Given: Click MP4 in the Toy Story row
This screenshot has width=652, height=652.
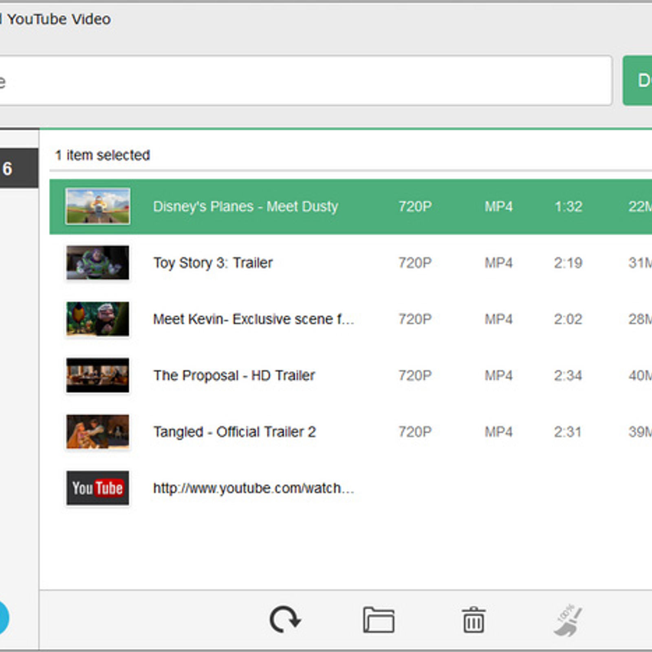Looking at the screenshot, I should (x=498, y=263).
